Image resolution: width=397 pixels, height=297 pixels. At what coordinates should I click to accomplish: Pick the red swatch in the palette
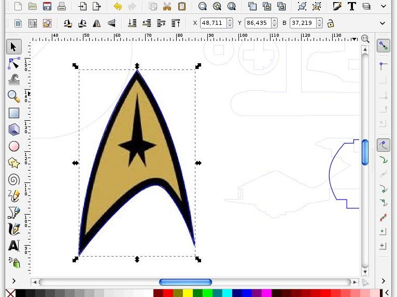point(168,293)
